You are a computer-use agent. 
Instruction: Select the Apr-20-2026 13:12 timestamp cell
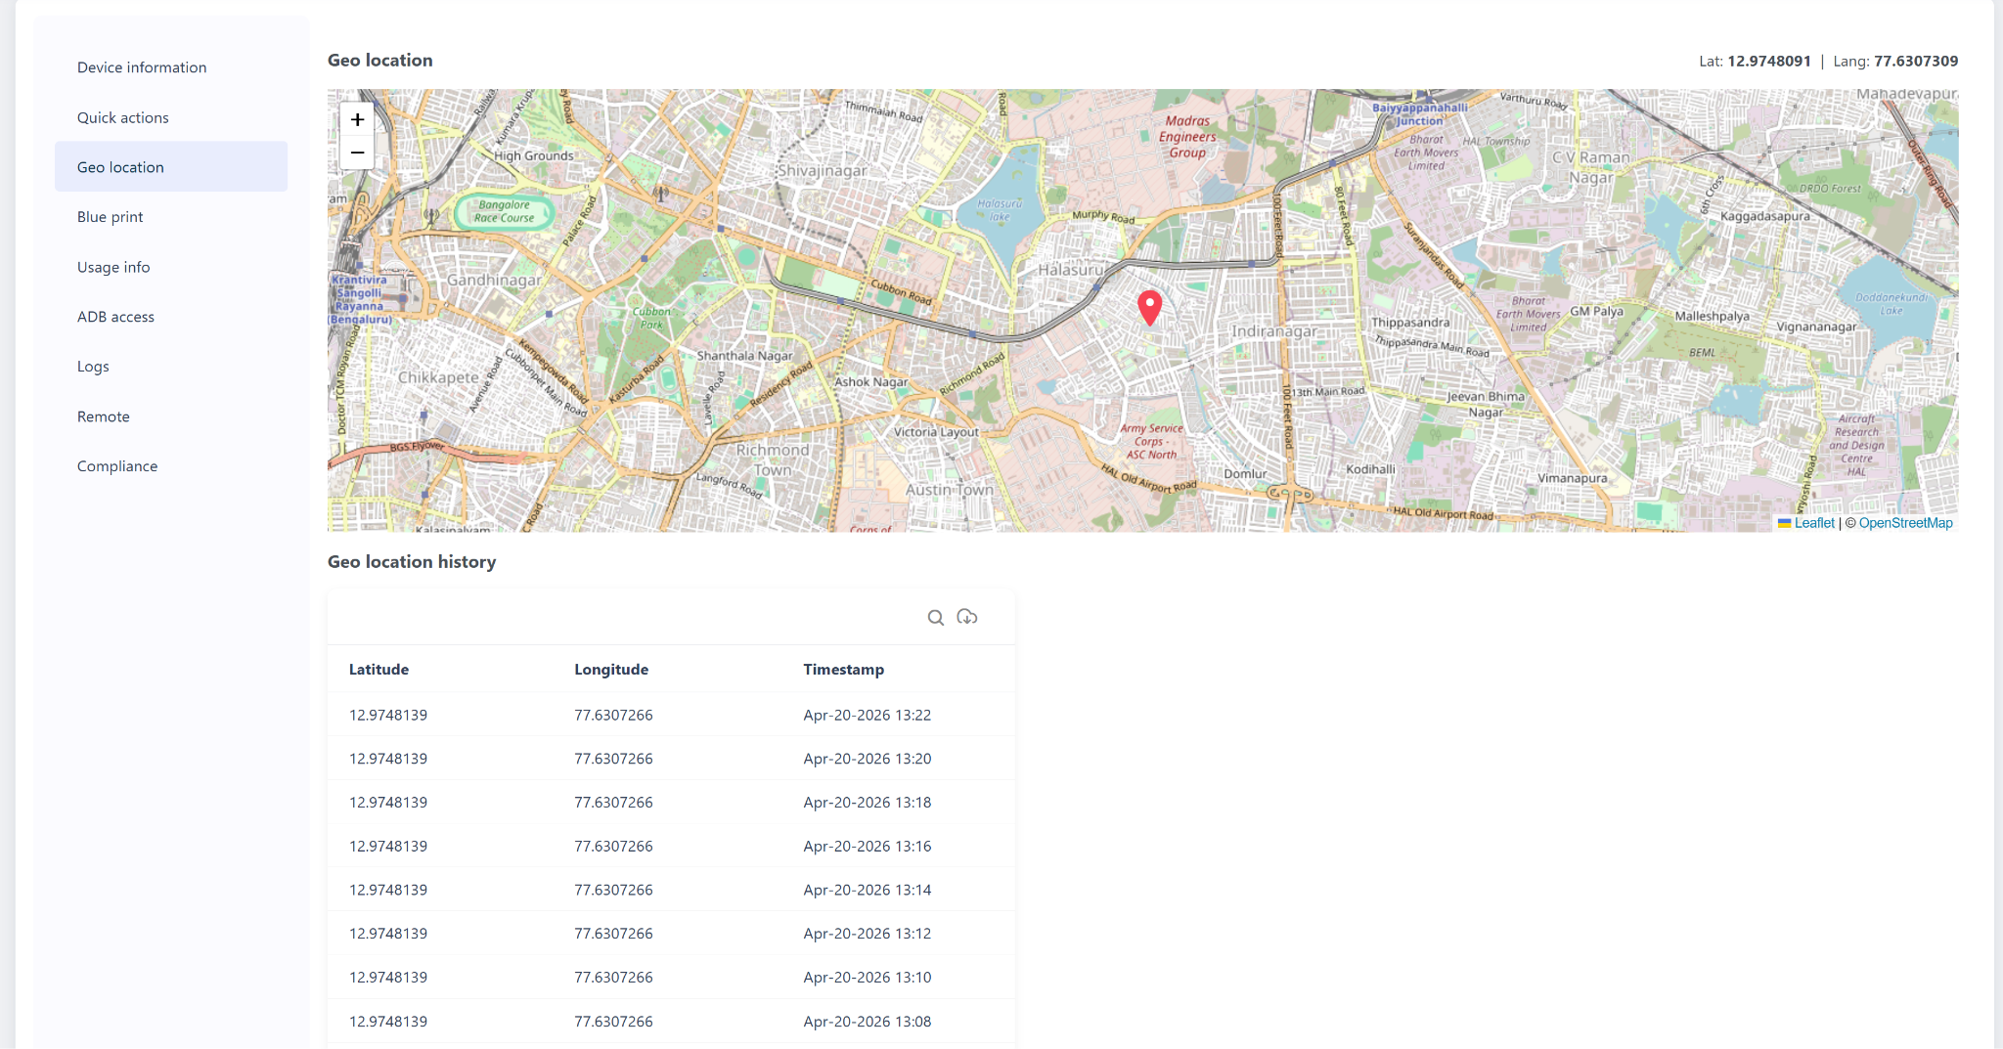pos(868,934)
